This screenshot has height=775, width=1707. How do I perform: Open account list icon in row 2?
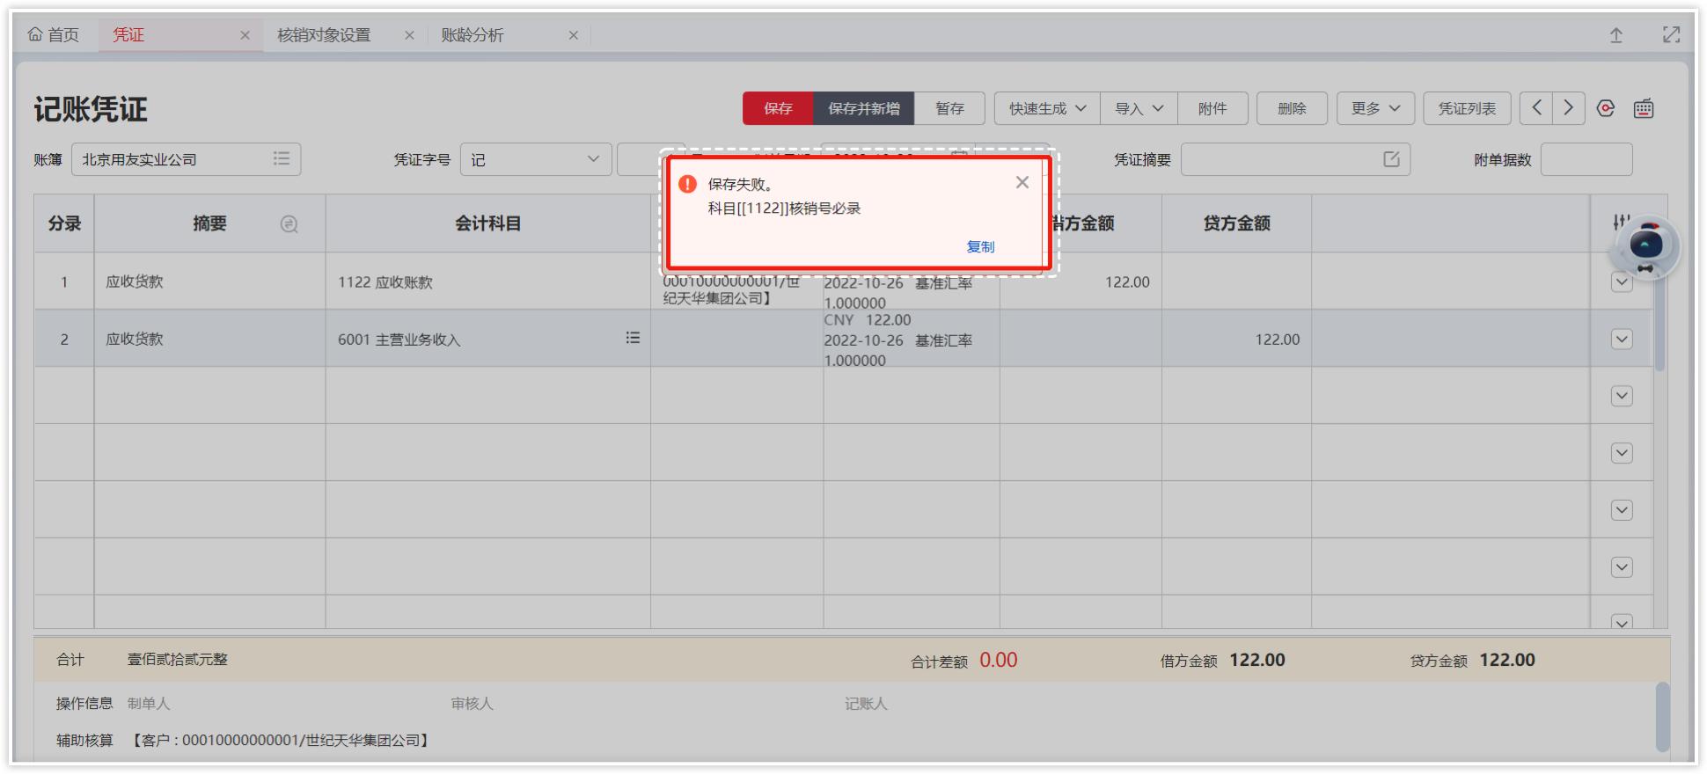pos(633,338)
